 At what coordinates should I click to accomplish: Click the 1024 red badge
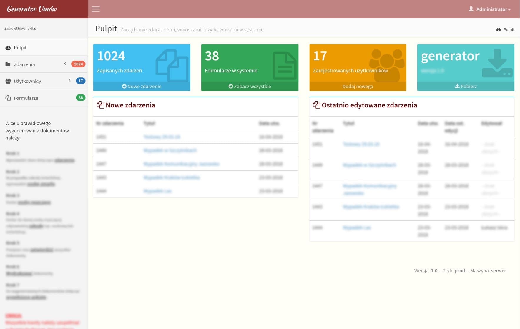(x=78, y=64)
